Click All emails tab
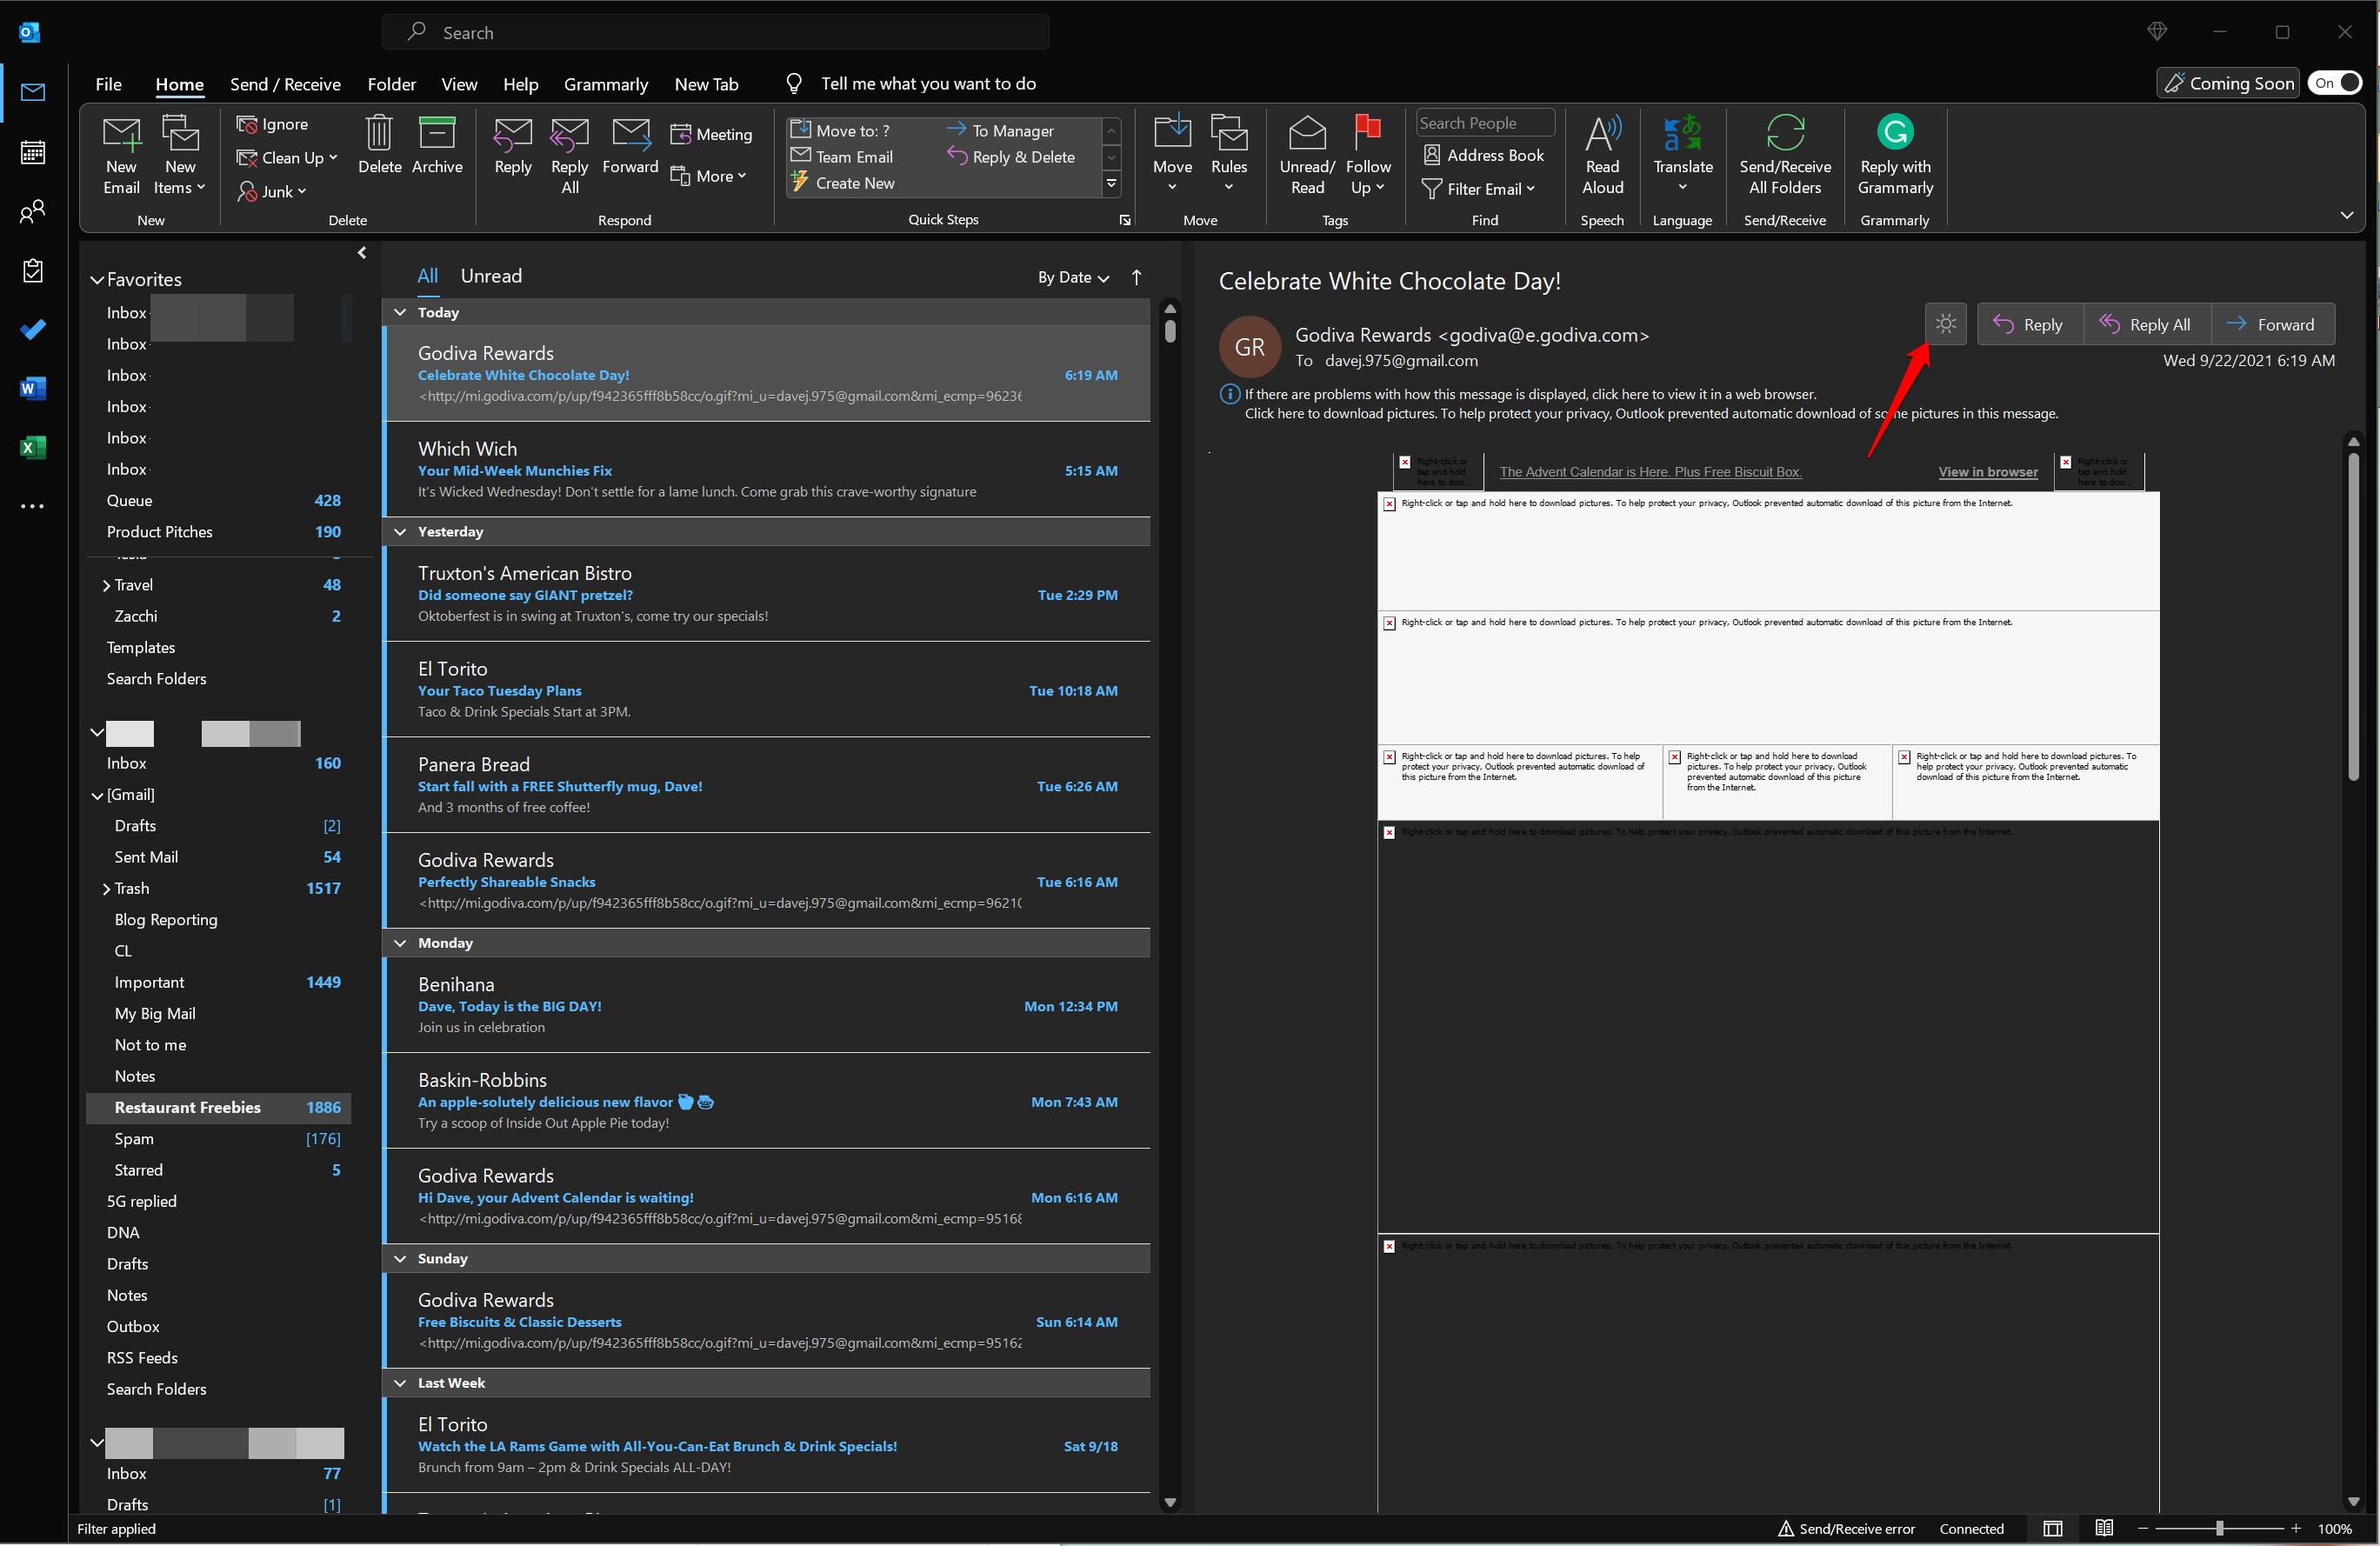 tap(427, 276)
